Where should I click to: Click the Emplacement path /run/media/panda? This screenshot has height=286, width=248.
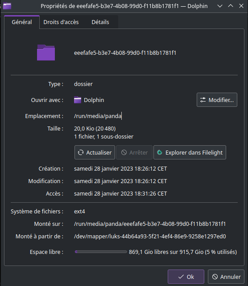coord(98,116)
